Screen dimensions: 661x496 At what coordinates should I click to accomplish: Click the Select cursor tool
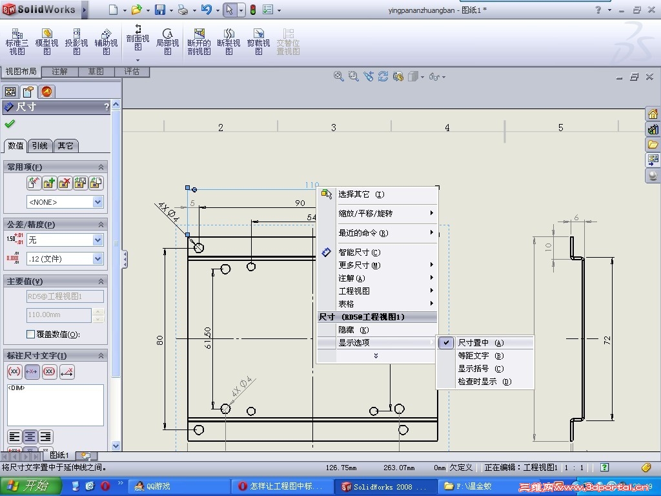tap(230, 10)
